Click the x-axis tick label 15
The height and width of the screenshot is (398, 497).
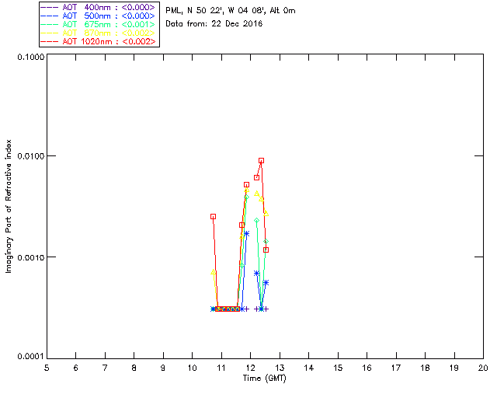coord(338,368)
